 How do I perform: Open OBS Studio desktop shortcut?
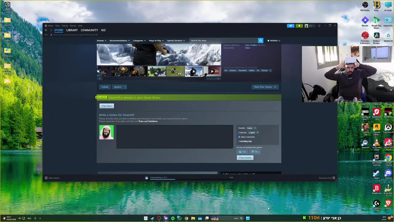click(x=365, y=6)
